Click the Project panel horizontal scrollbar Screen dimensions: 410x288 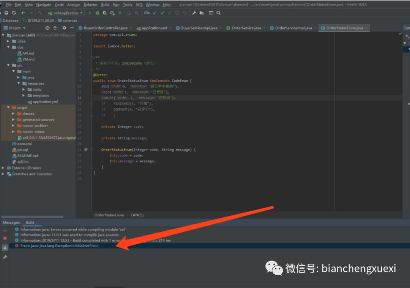[32, 217]
